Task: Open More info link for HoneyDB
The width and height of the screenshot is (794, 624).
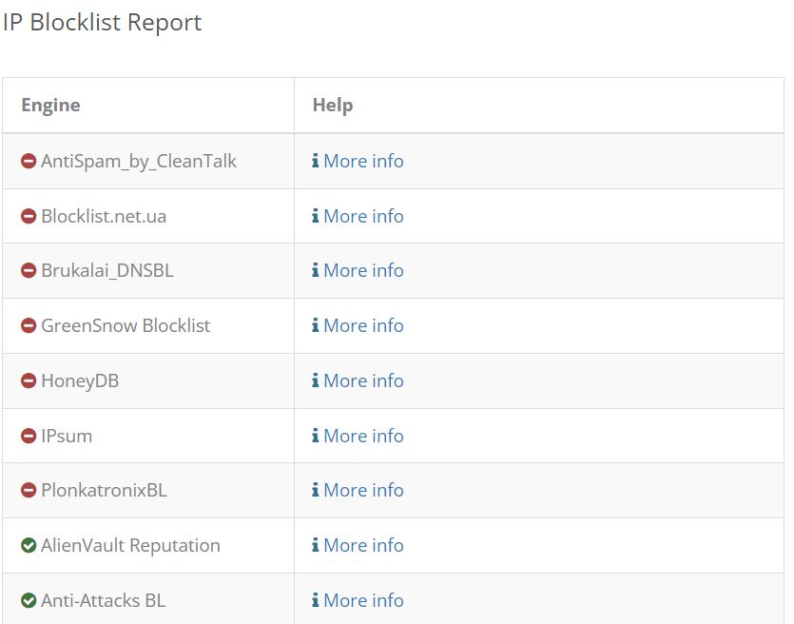Action: 363,380
